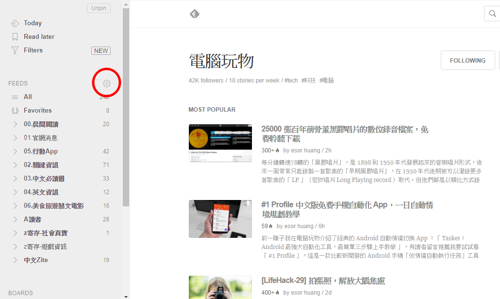The height and width of the screenshot is (299, 500).
Task: Select All feeds entry
Action: [x=28, y=97]
